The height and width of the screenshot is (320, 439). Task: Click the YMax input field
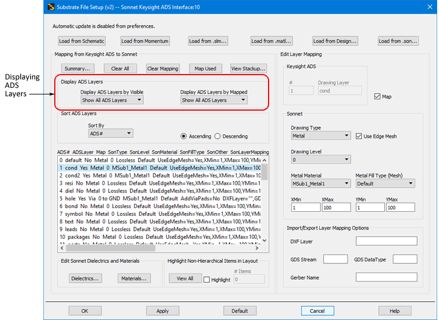point(400,208)
